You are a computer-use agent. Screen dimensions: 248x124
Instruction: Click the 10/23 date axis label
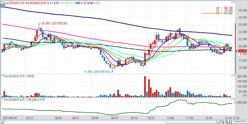point(151,118)
